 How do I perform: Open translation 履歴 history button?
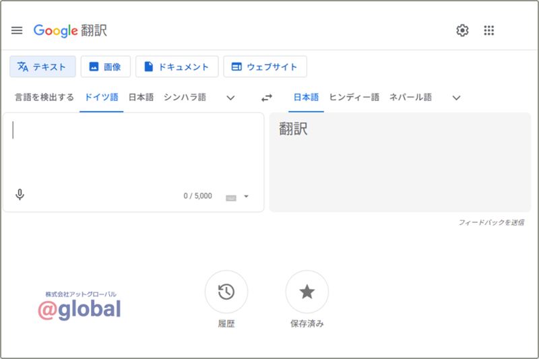[x=226, y=292]
